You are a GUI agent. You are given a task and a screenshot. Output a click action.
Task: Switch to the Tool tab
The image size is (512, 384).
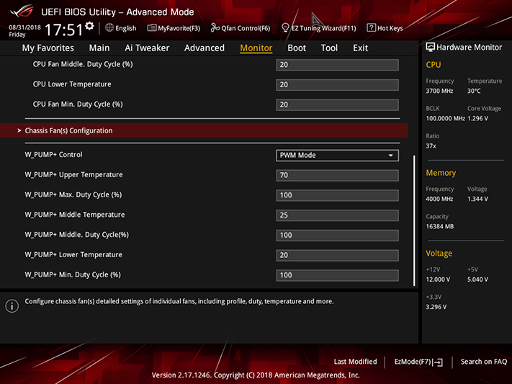click(329, 48)
